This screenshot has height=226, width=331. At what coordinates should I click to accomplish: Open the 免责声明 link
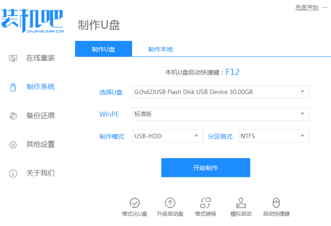click(x=307, y=8)
